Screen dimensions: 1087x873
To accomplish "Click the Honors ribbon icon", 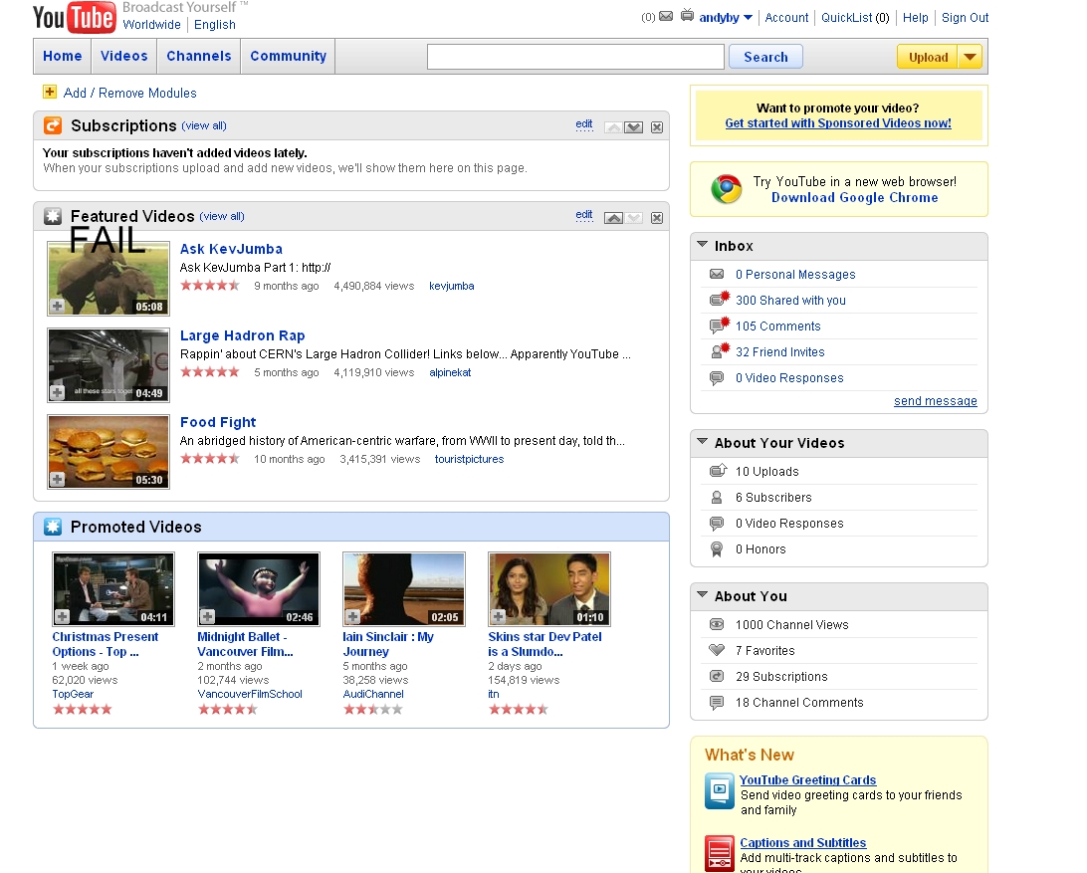I will tap(717, 549).
